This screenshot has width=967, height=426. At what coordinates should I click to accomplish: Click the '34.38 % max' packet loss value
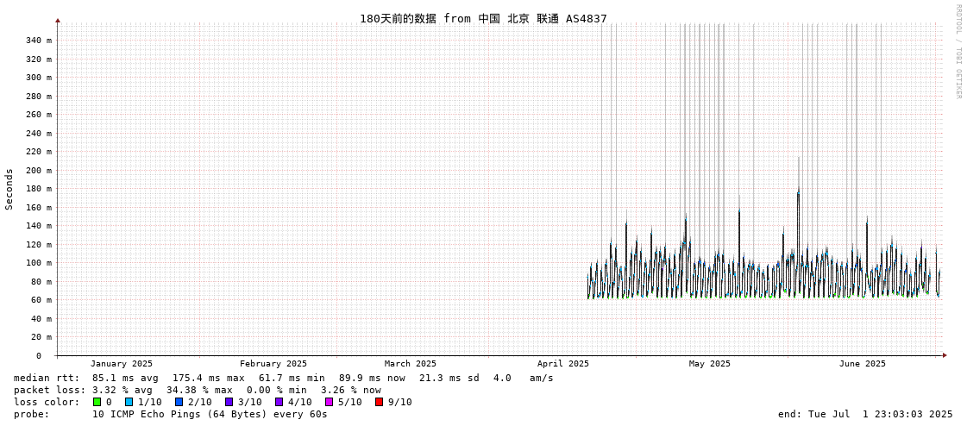pyautogui.click(x=199, y=391)
